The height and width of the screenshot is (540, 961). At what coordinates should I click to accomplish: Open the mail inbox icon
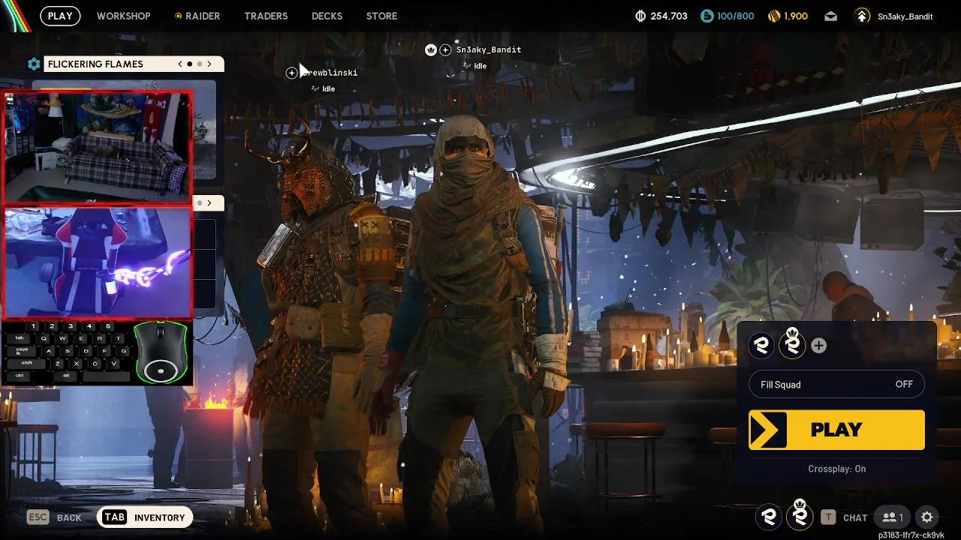tap(830, 16)
